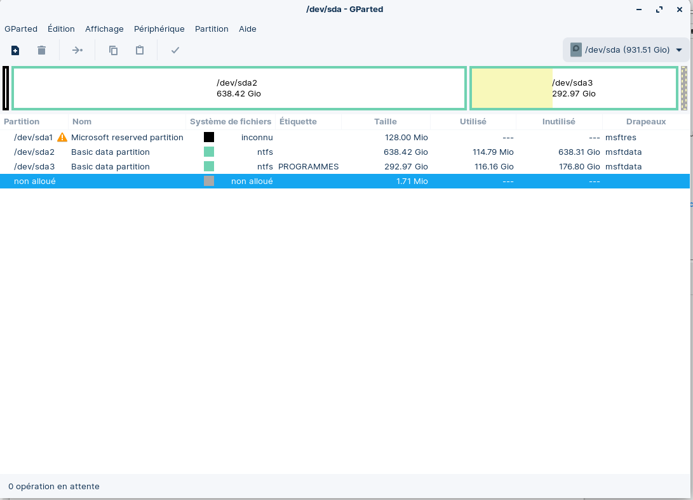Click the disk icon in device selector
The height and width of the screenshot is (500, 693).
576,50
